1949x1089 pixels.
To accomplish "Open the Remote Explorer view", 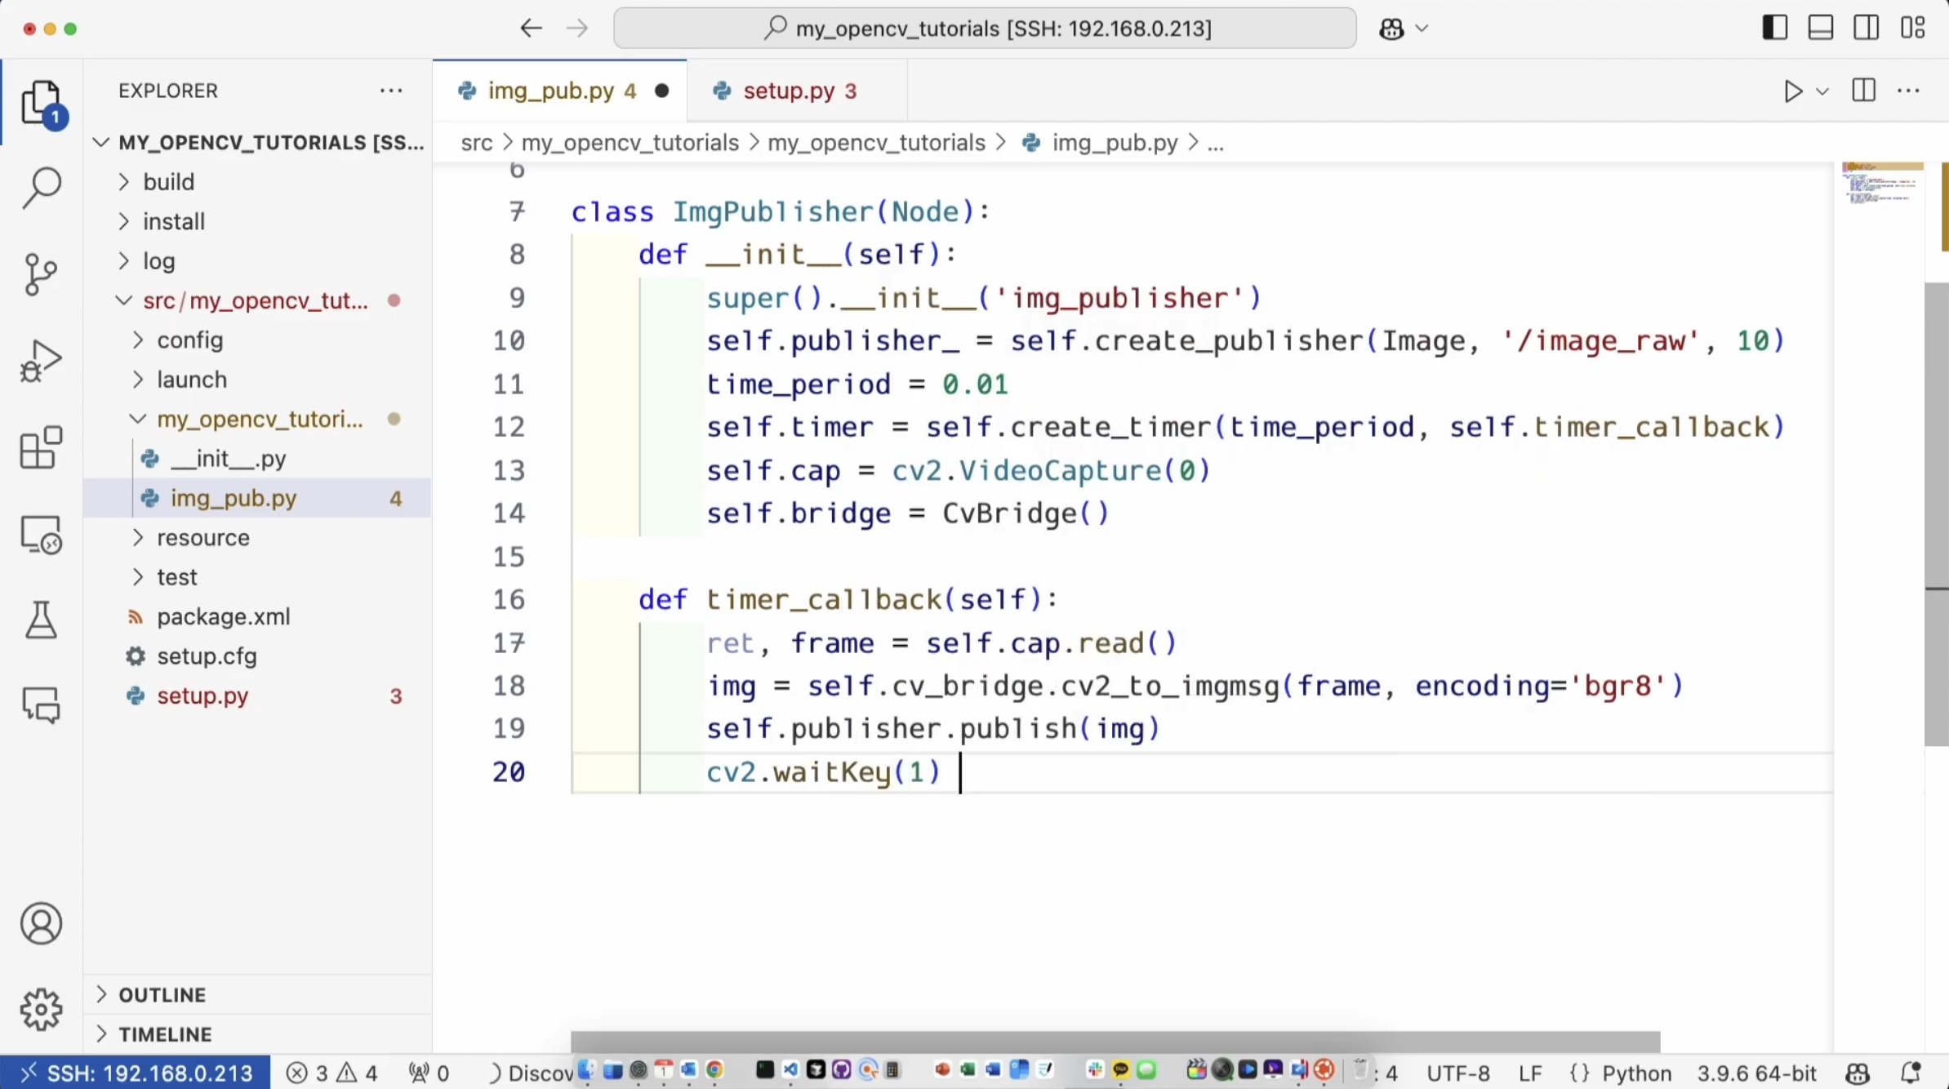I will click(x=41, y=535).
